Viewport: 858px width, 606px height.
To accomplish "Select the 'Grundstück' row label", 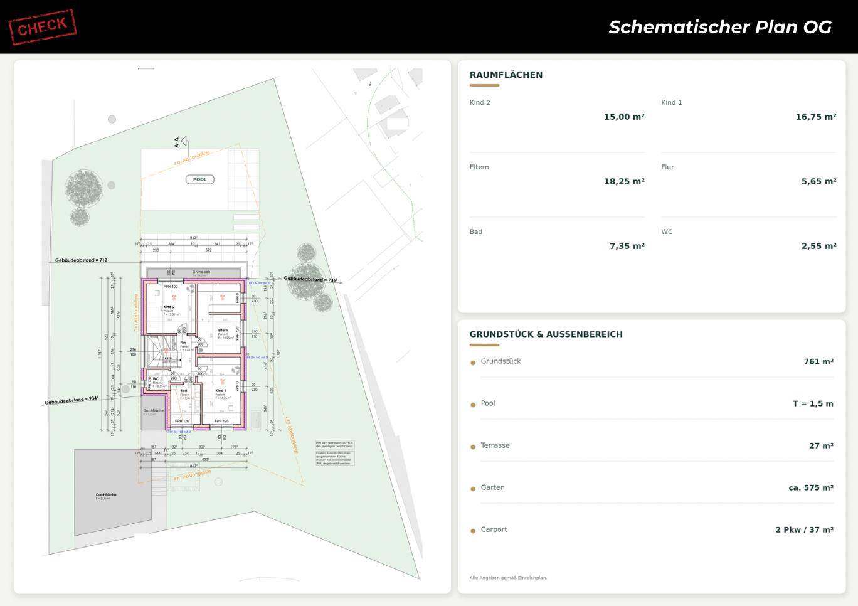I will (x=500, y=361).
